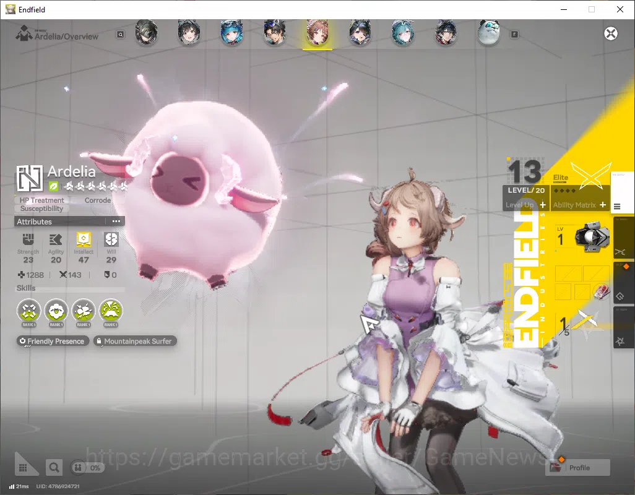Maximize the Endfield window

tap(591, 9)
